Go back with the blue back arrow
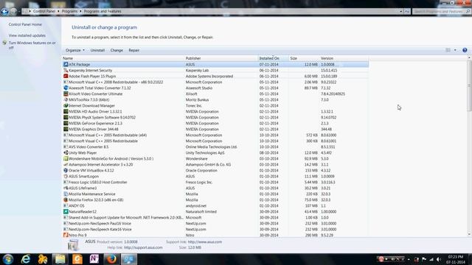 click(x=4, y=12)
